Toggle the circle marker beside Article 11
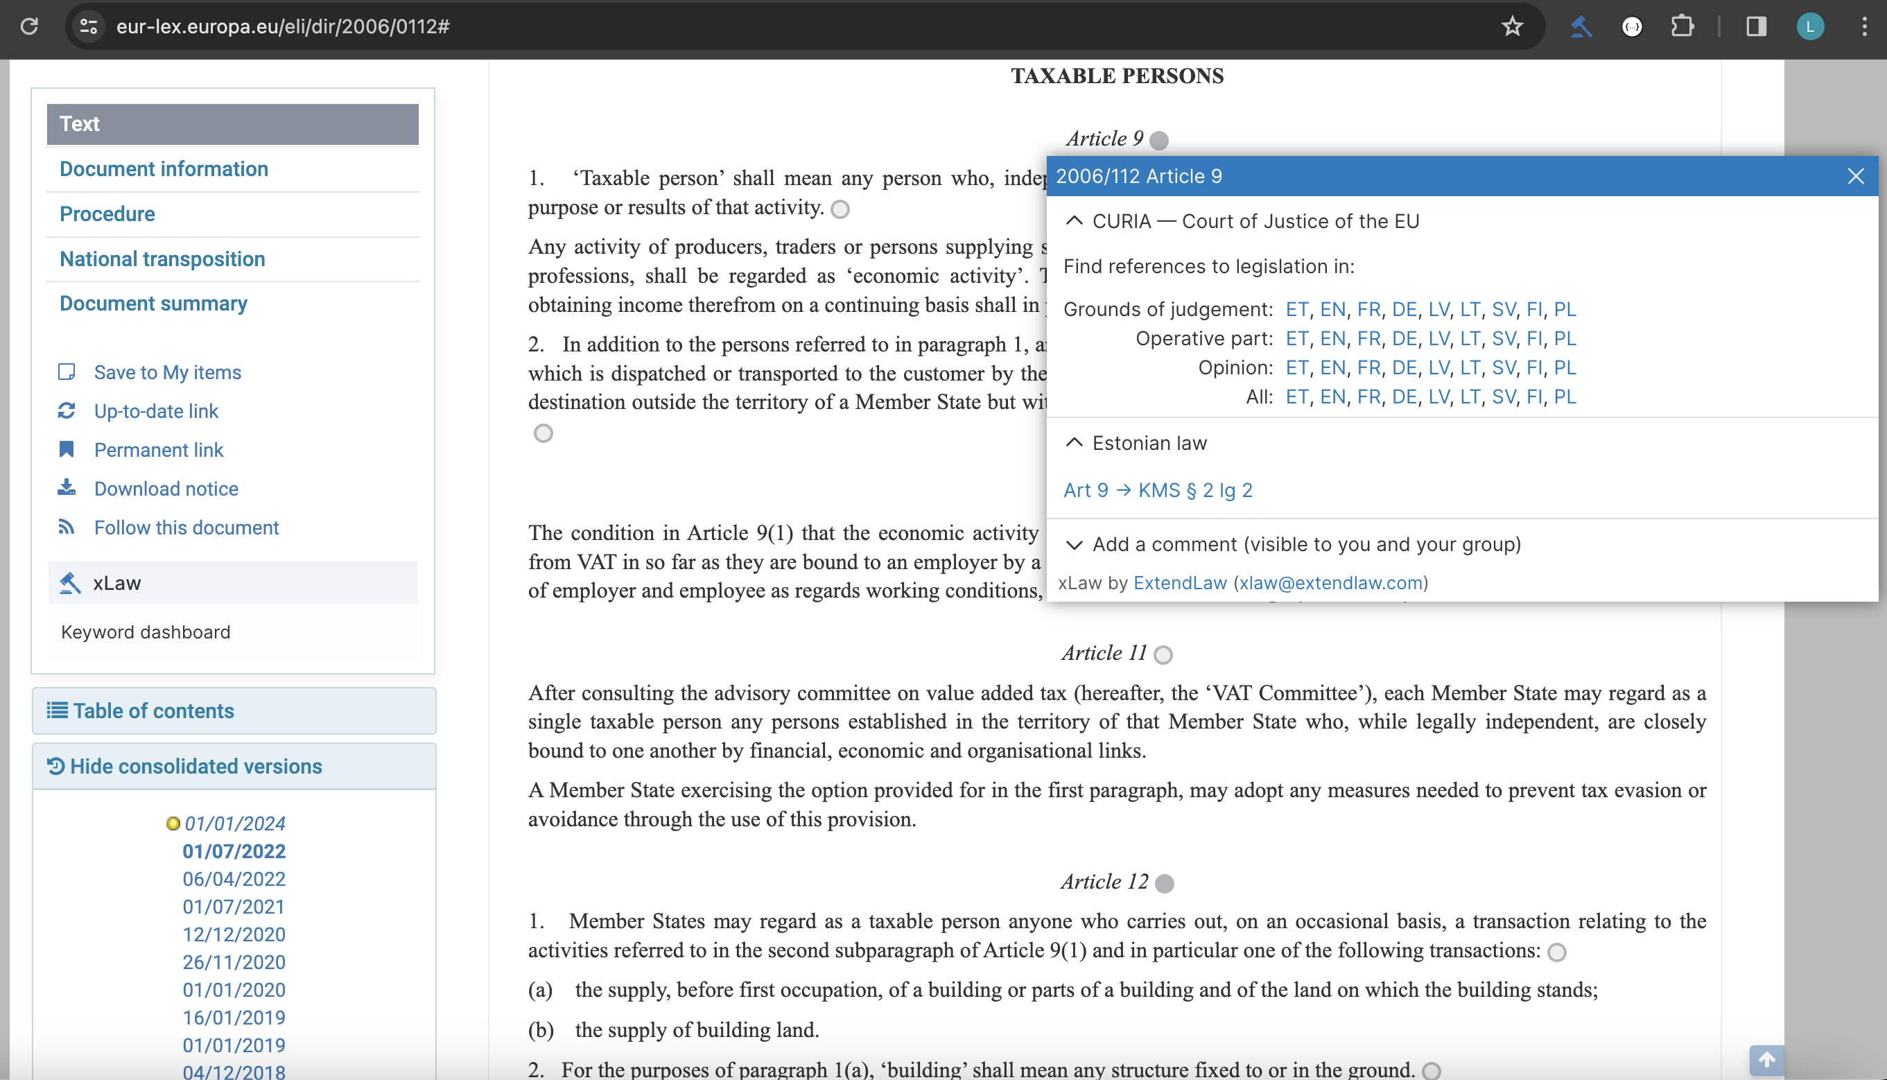The width and height of the screenshot is (1887, 1080). click(1163, 654)
